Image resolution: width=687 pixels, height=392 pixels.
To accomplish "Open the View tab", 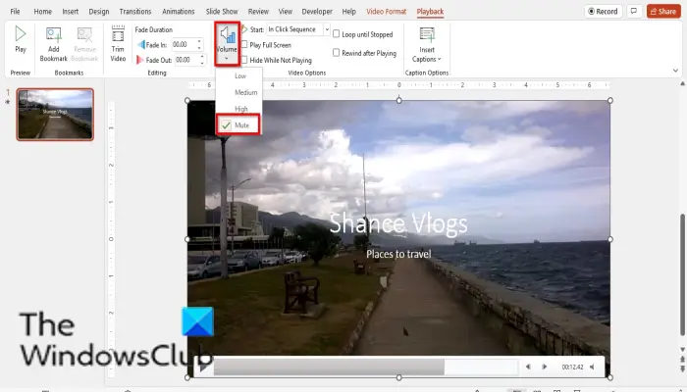I will click(285, 12).
